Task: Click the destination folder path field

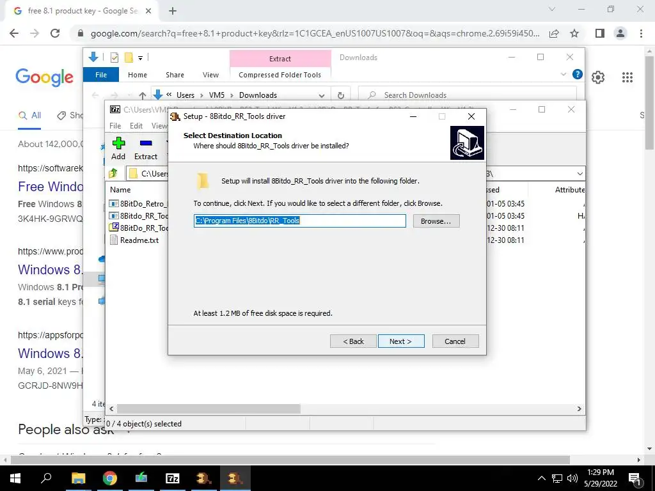Action: (x=299, y=221)
